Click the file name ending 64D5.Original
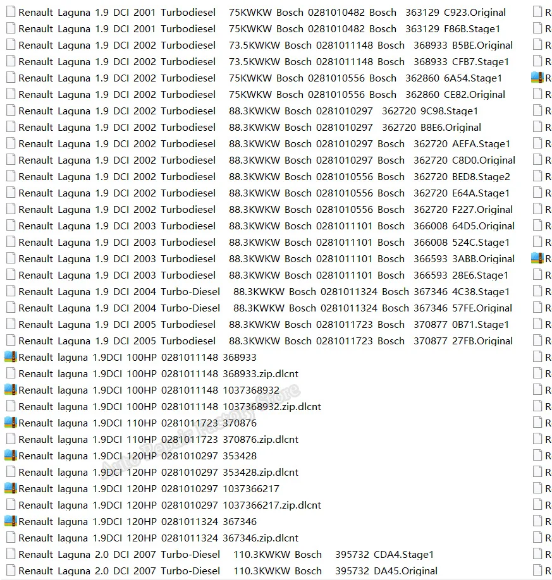The image size is (552, 580). tap(267, 226)
